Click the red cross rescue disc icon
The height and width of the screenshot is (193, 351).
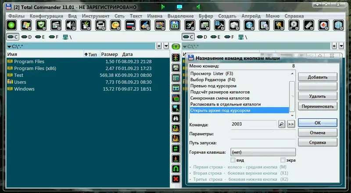[x=324, y=25]
